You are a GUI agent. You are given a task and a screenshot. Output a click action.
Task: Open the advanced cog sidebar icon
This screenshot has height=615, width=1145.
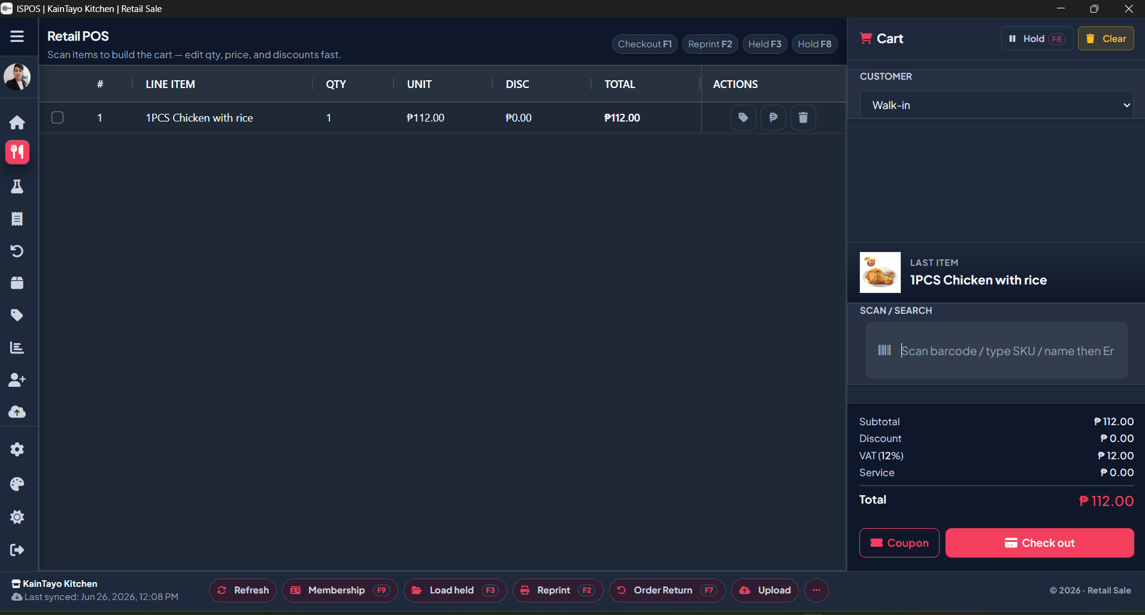(x=17, y=517)
